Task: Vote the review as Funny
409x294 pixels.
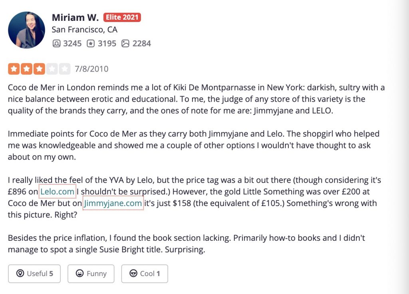Action: pyautogui.click(x=91, y=274)
